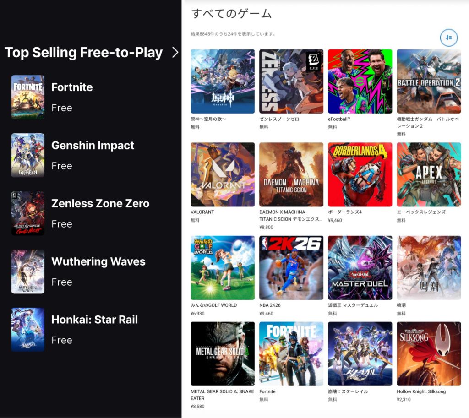469x418 pixels.
Task: Open Genshin Impact cover art thumbnail
Action: 28,155
